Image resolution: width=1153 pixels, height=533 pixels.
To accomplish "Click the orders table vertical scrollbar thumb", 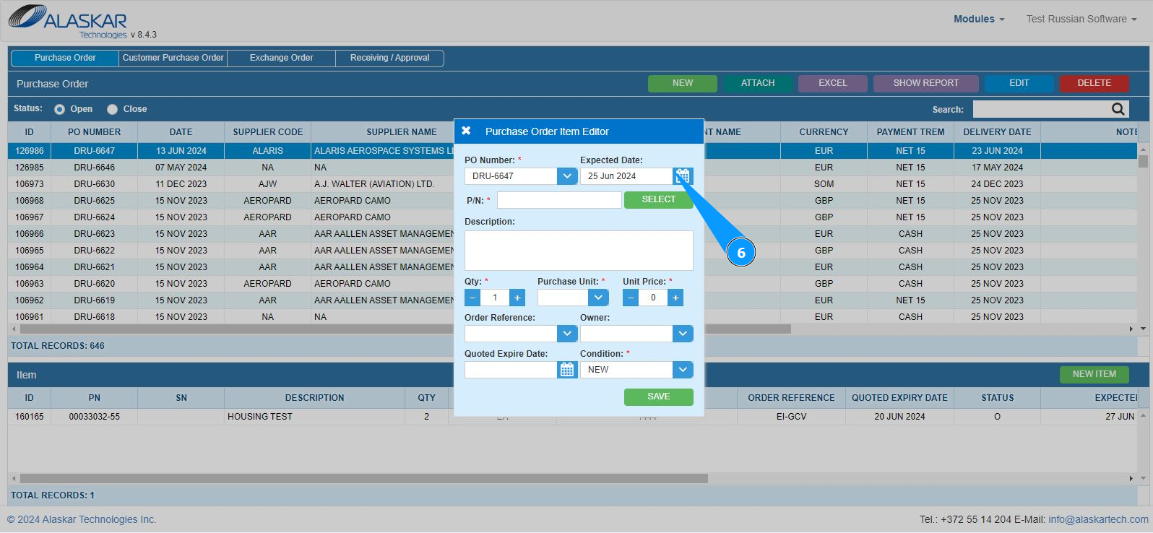I will click(1143, 161).
